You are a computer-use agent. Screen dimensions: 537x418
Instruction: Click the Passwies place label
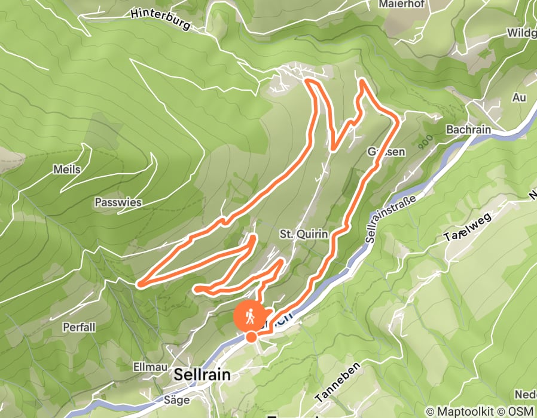(x=118, y=202)
